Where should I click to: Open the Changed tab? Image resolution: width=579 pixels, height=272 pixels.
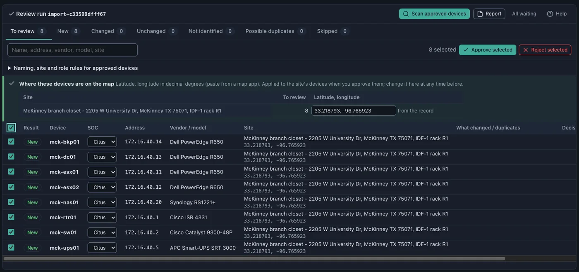point(108,31)
